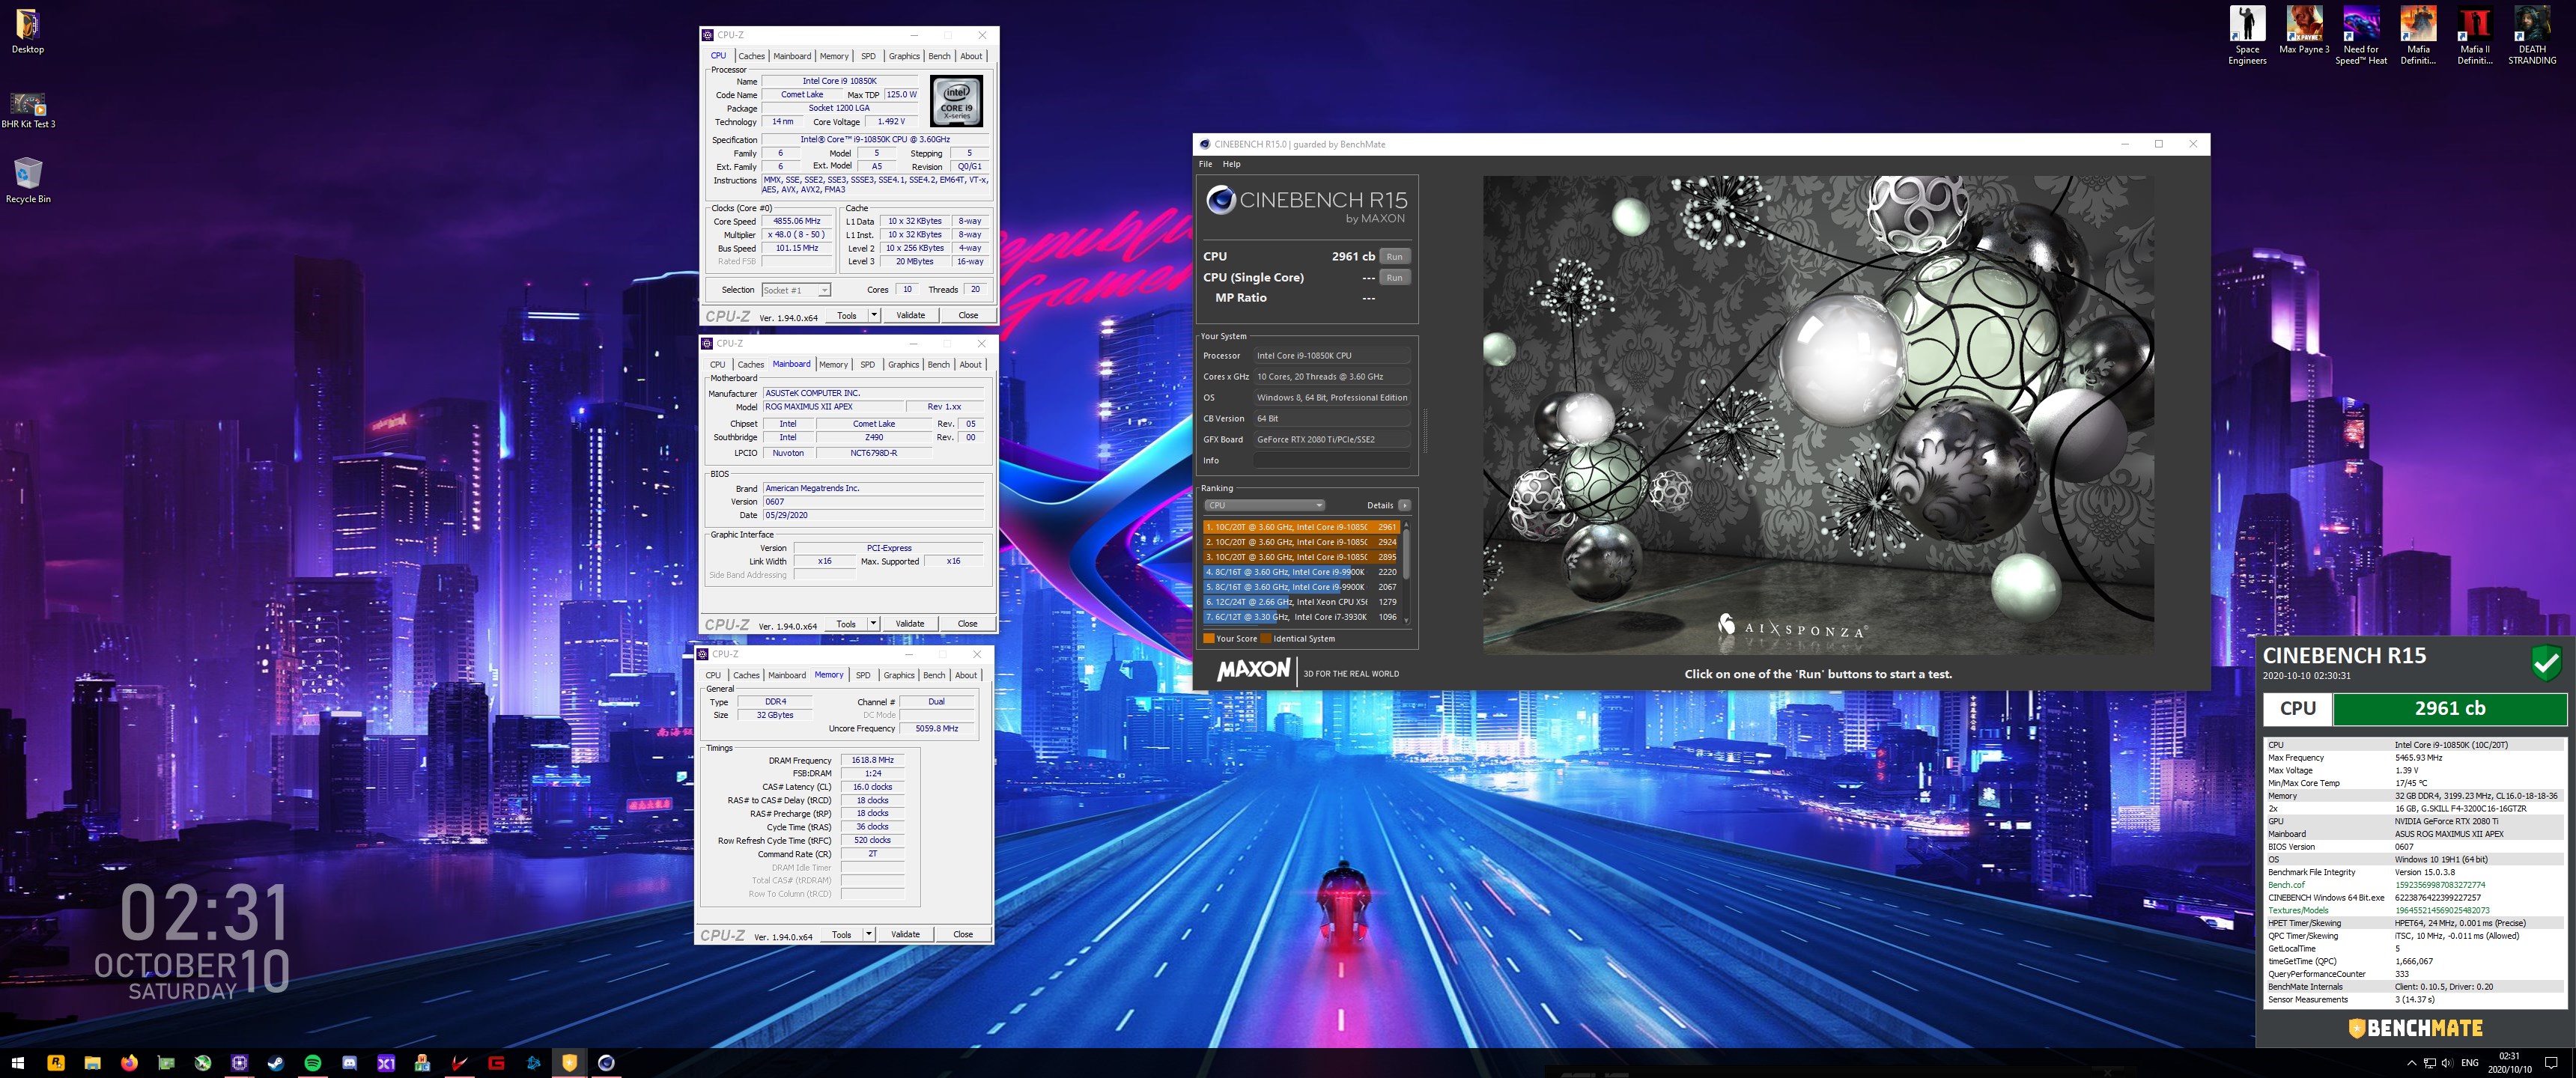
Task: Open Bench tab in top CPU-Z window
Action: (939, 56)
